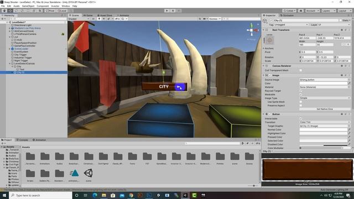Select the Rect tool in the toolbar

[x=28, y=11]
